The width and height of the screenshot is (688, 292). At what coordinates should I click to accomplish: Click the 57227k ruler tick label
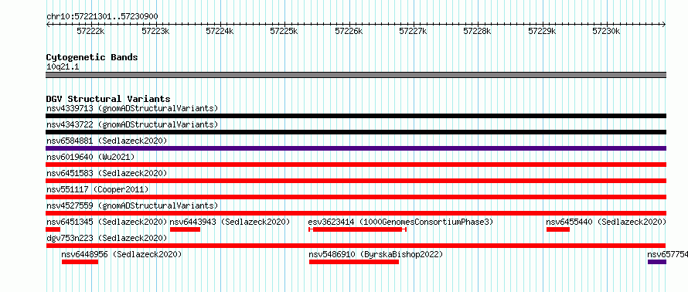(413, 31)
